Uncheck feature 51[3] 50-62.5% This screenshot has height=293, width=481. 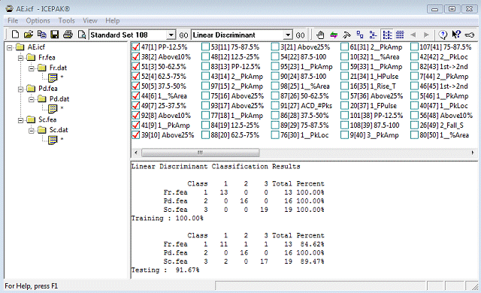135,67
